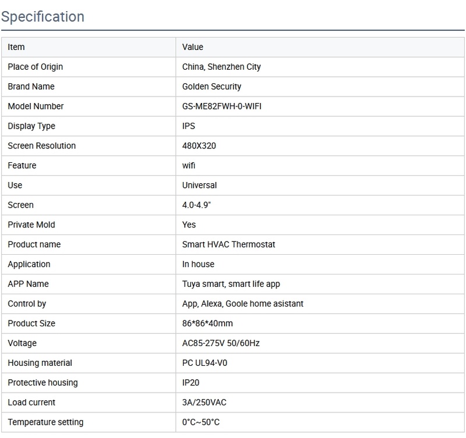This screenshot has width=466, height=438.
Task: Click the Temperature setting label
Action: coord(45,422)
